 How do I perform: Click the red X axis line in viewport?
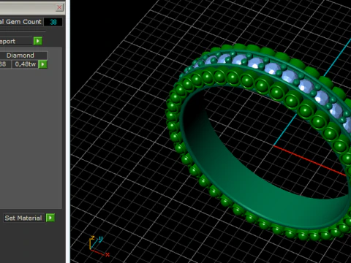(x=309, y=160)
